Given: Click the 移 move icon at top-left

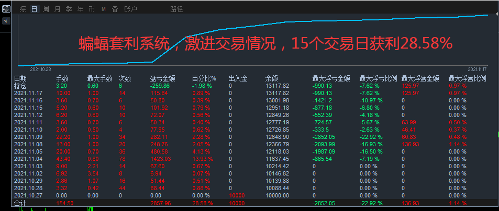Looking at the screenshot, I should pos(6,9).
